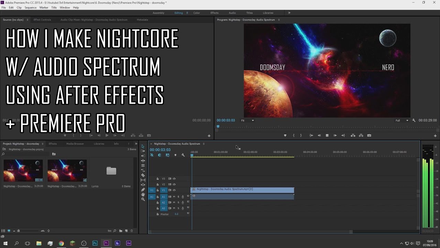Mark Out point in Program monitor
The image size is (440, 248).
click(301, 135)
